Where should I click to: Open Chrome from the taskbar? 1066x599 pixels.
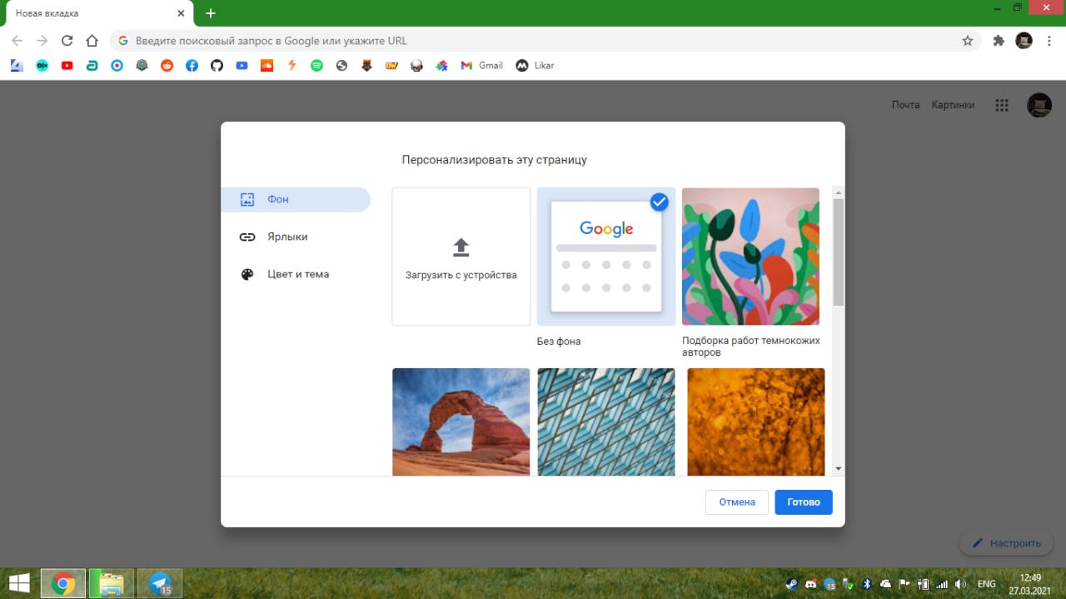point(63,583)
